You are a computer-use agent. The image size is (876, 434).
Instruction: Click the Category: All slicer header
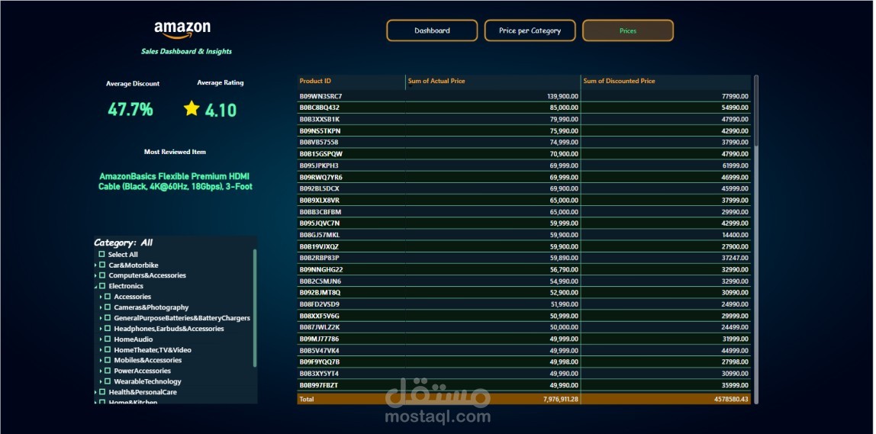123,243
